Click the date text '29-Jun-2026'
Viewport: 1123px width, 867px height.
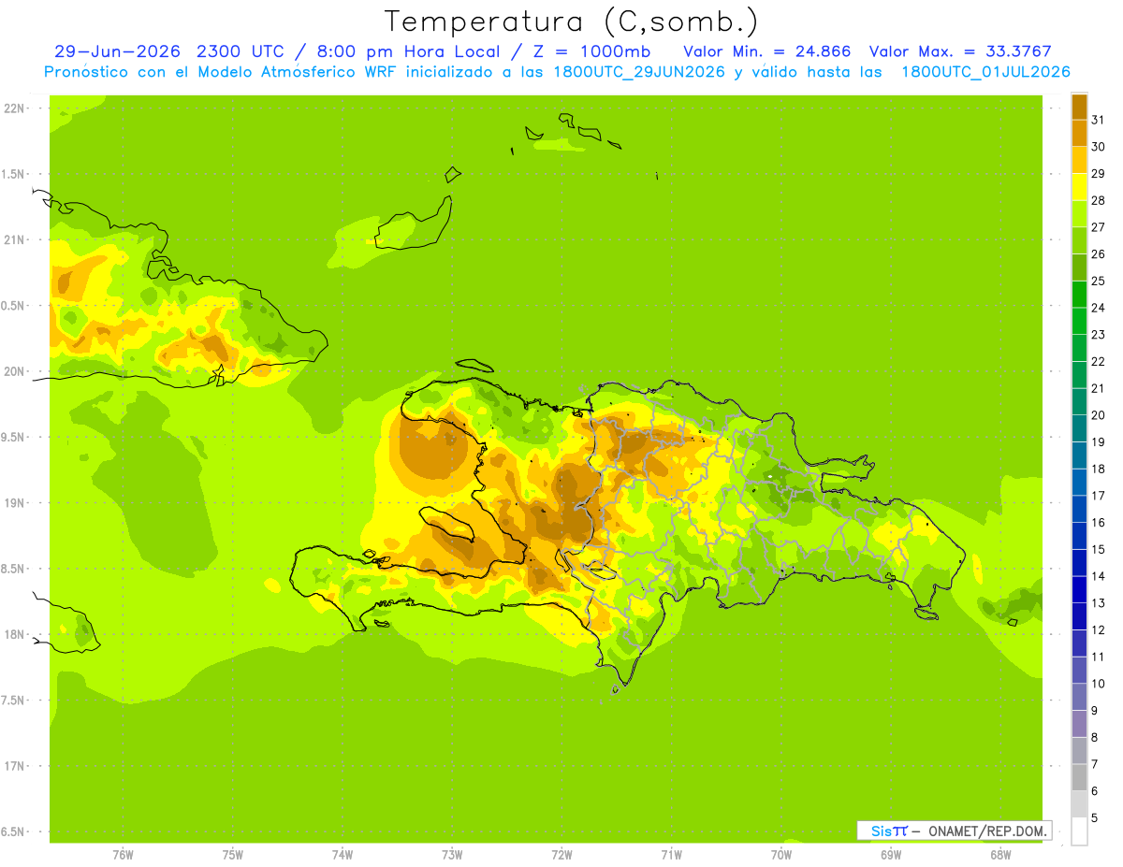coord(117,51)
